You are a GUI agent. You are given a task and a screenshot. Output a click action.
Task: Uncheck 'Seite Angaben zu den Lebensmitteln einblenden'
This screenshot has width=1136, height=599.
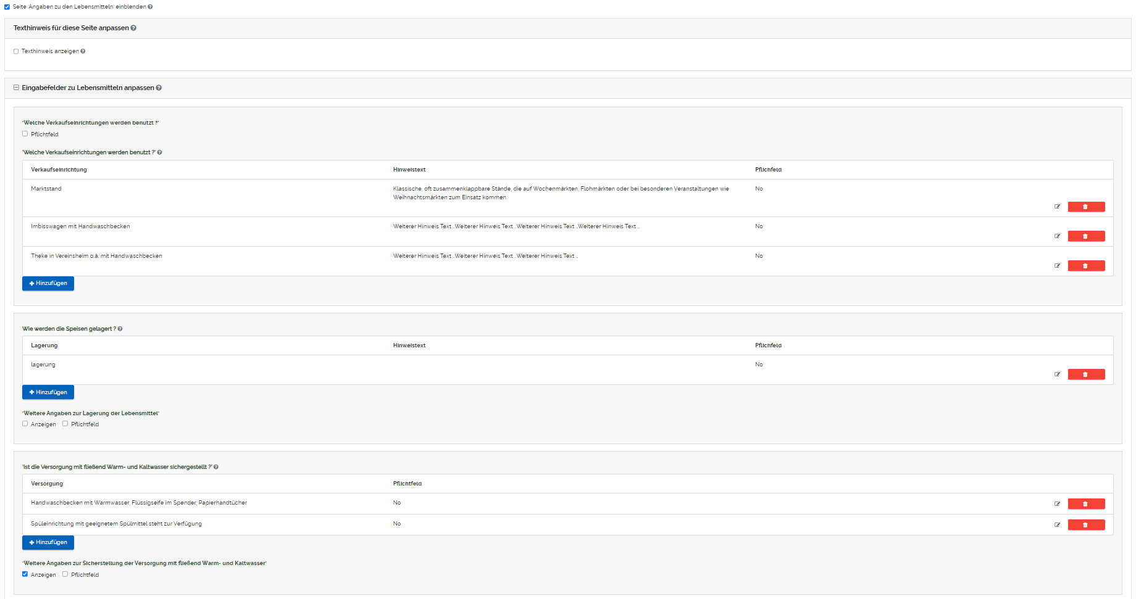click(7, 7)
